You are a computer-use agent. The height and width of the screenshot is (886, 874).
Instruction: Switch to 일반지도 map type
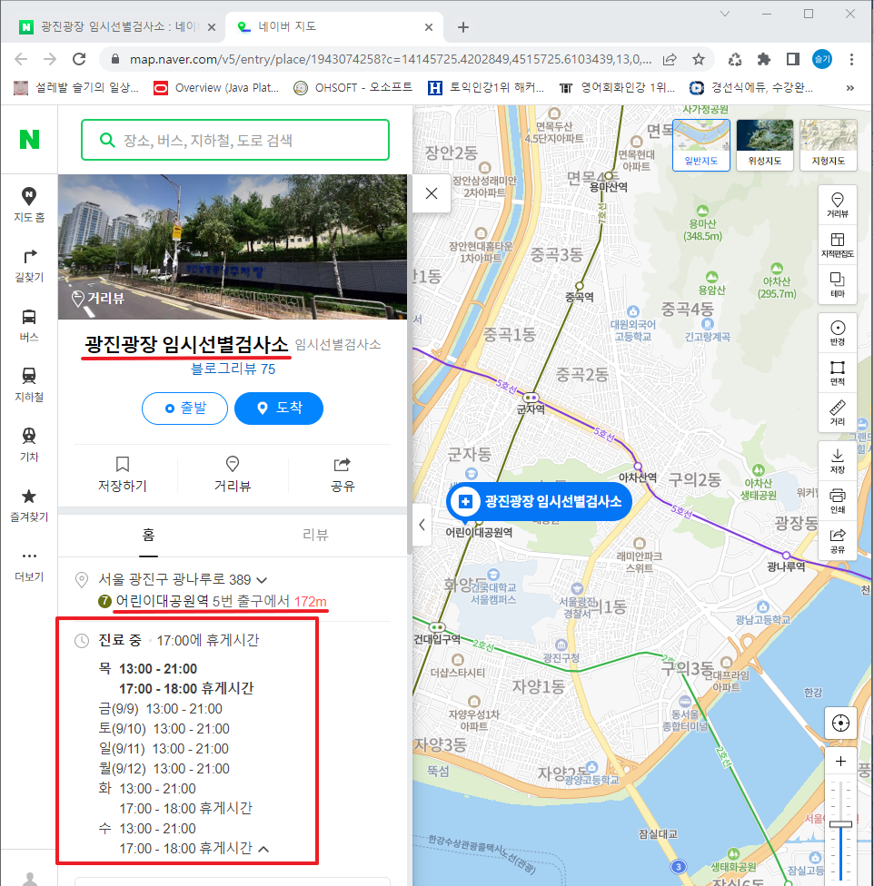click(701, 144)
